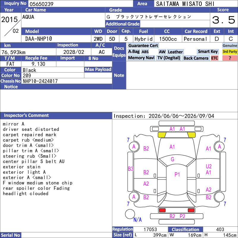Select the Smart Key badge
The height and width of the screenshot is (238, 238).
[x=208, y=51]
